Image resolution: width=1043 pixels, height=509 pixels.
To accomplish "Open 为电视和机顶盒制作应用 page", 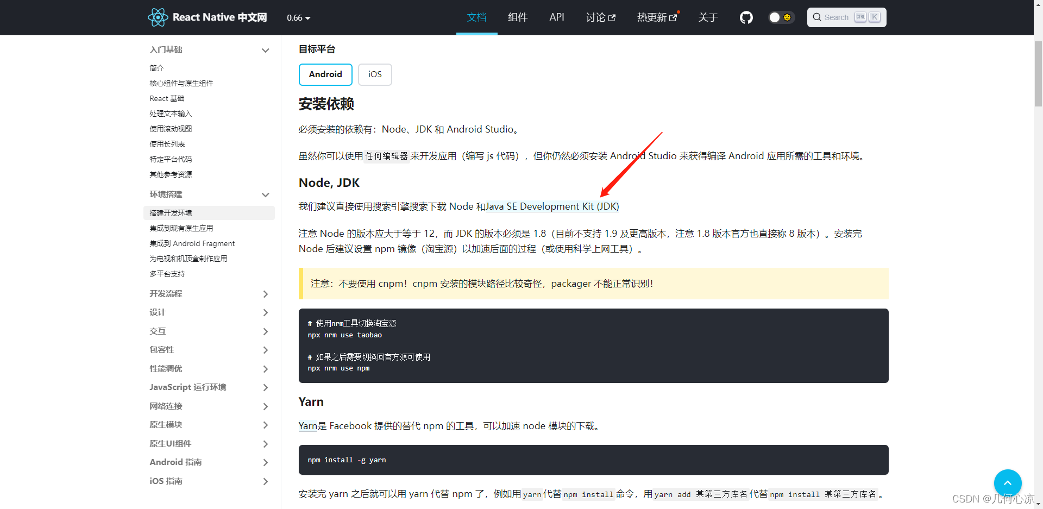I will coord(189,259).
